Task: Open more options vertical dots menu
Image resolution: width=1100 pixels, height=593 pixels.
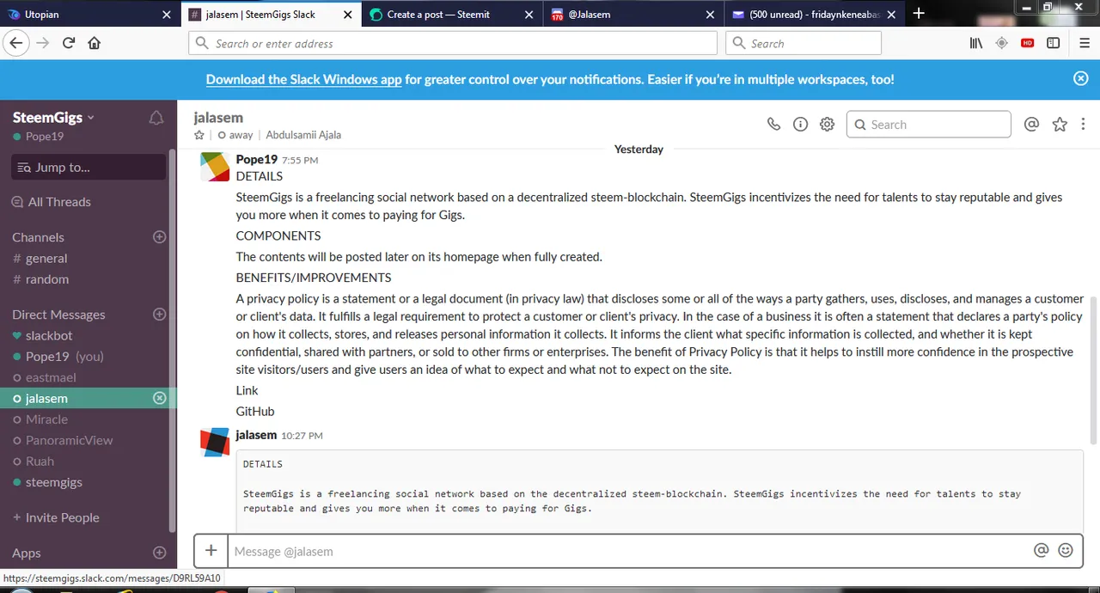Action: 1083,125
